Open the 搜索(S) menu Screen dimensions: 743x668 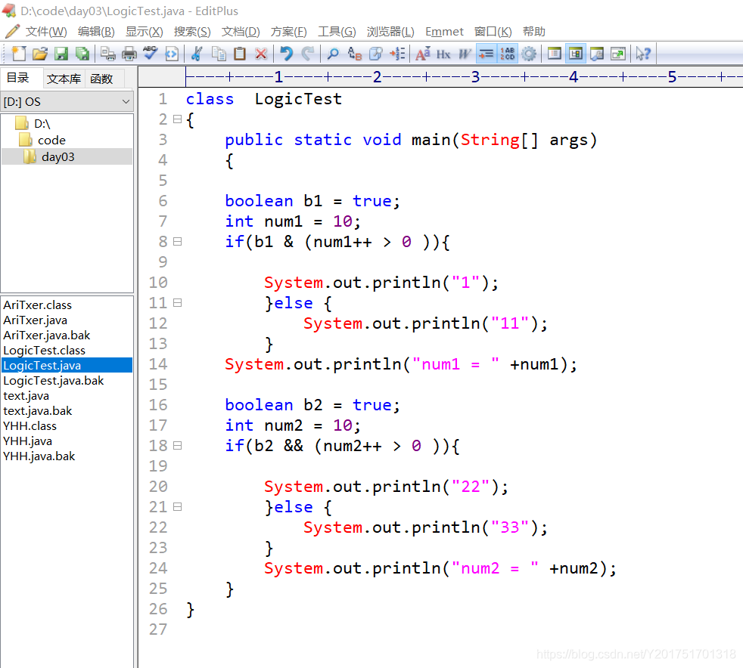192,32
